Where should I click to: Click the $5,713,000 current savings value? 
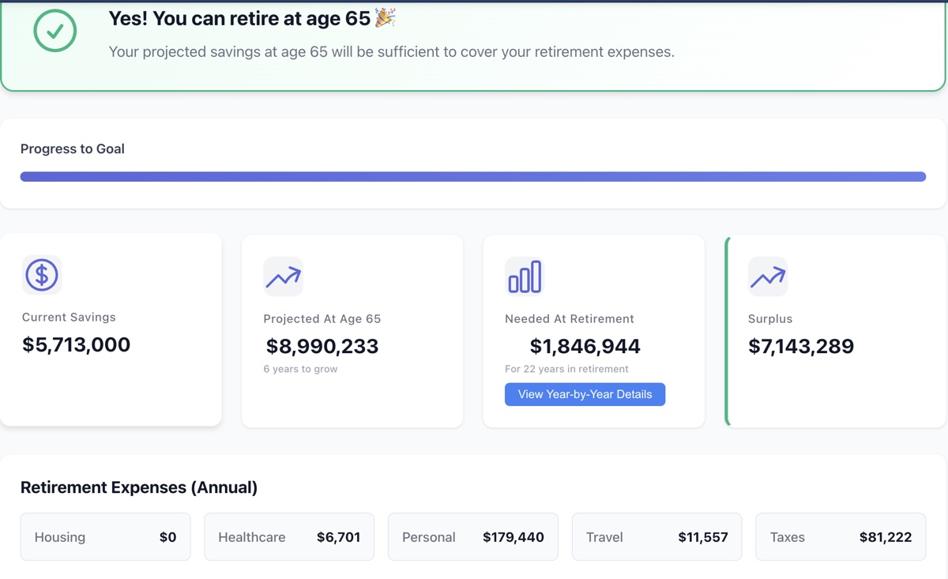[x=77, y=344]
